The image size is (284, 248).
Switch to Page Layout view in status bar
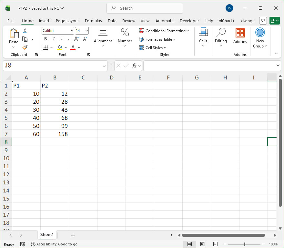click(x=203, y=244)
